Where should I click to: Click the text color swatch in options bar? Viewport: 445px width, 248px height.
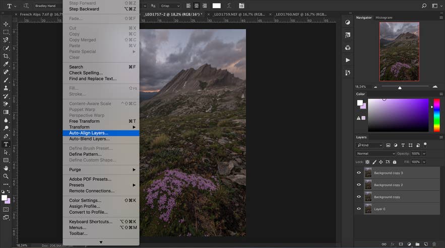point(217,6)
